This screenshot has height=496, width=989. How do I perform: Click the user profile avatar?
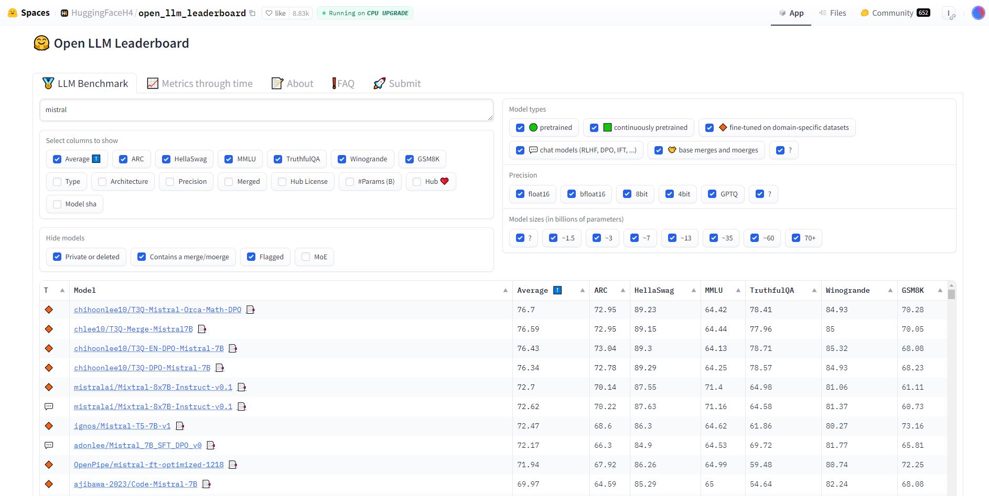pos(978,13)
